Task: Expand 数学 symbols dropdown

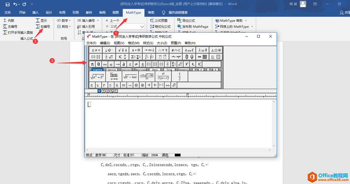Action: (x=64, y=20)
